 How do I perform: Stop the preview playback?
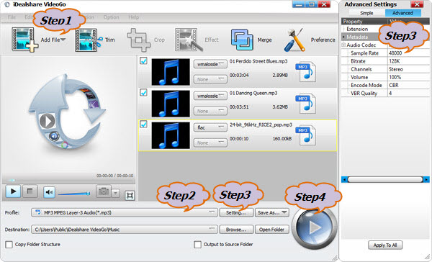click(30, 191)
